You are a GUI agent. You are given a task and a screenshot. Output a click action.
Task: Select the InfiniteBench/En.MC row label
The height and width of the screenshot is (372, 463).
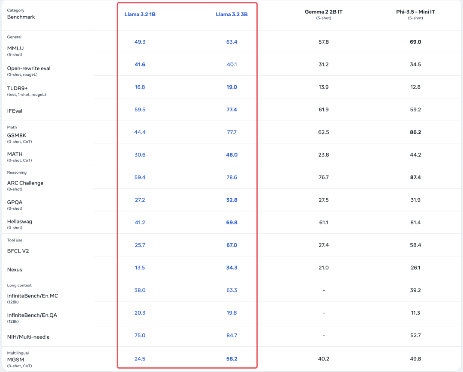tap(32, 296)
